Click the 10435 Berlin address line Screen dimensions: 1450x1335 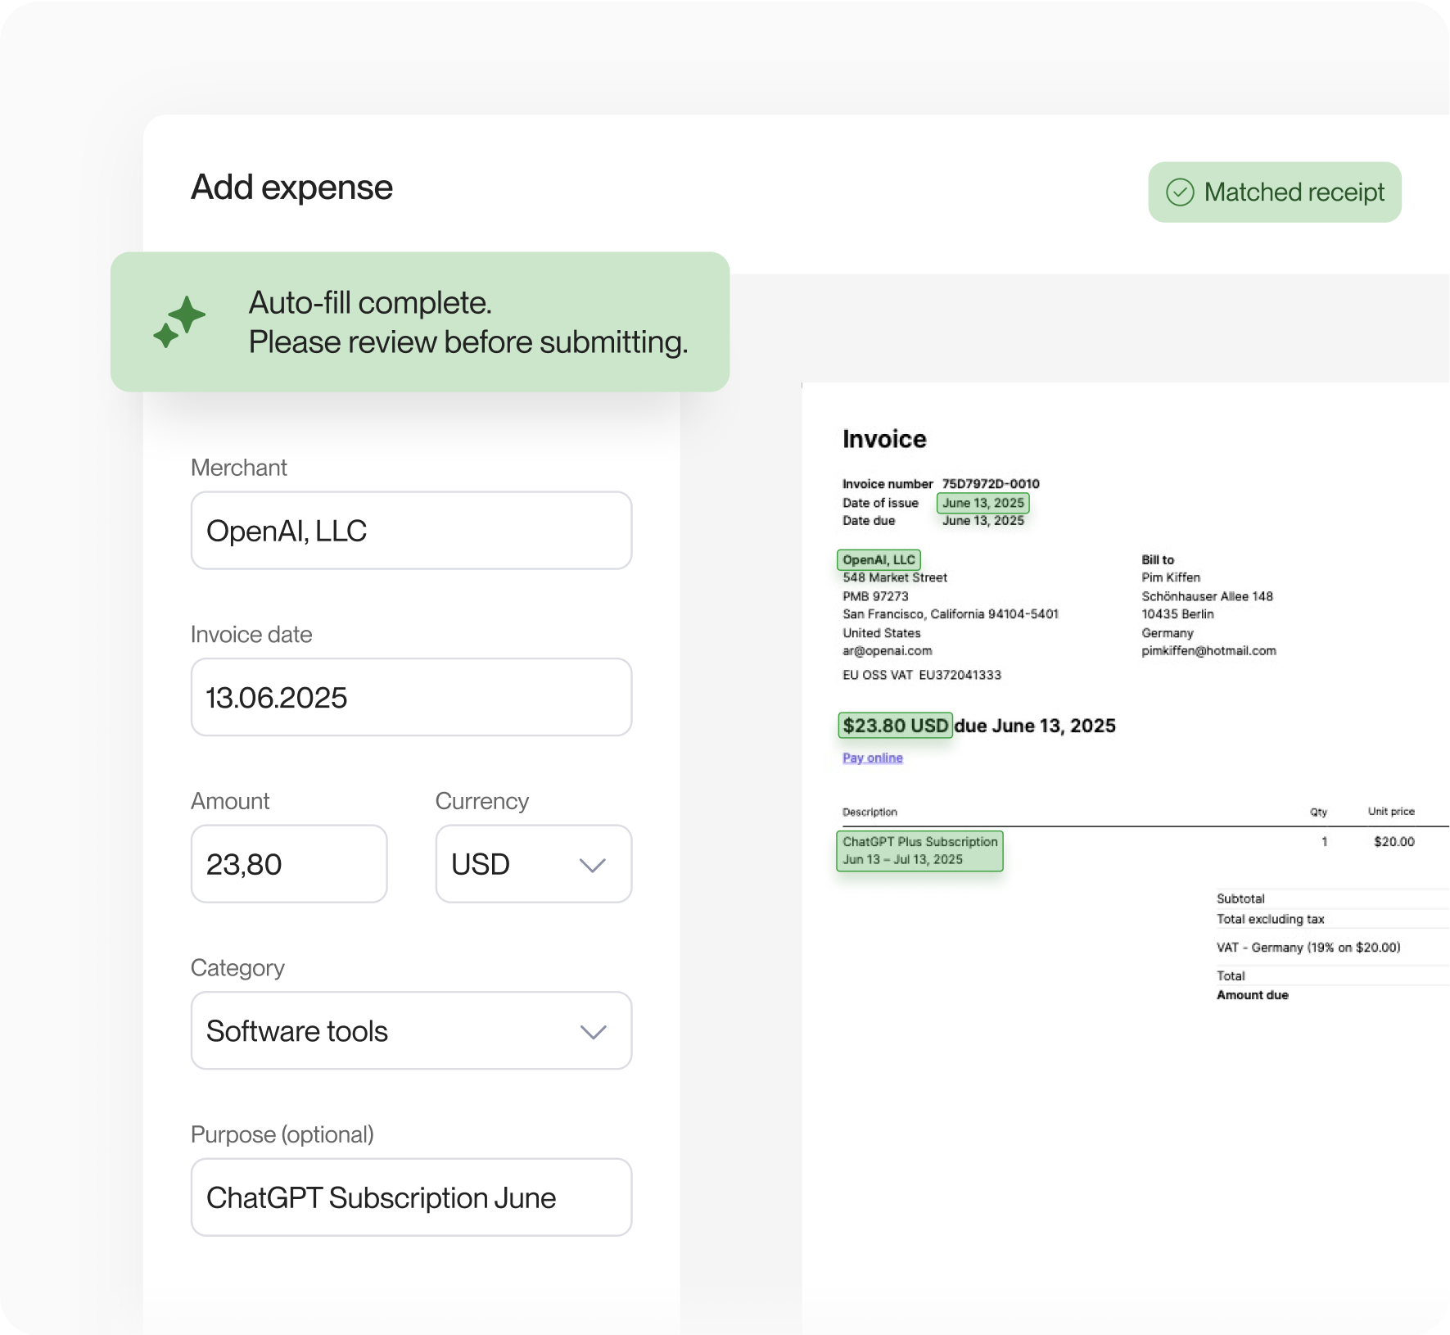point(1178,614)
